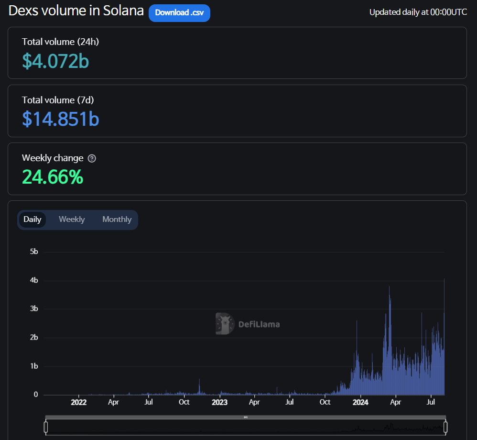Click the left handle of range slider
This screenshot has width=477, height=440.
[x=46, y=427]
